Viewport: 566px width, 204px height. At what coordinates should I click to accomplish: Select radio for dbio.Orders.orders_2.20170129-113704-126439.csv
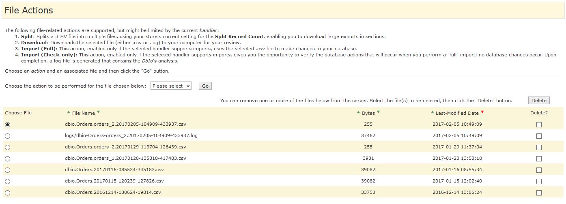(x=8, y=148)
